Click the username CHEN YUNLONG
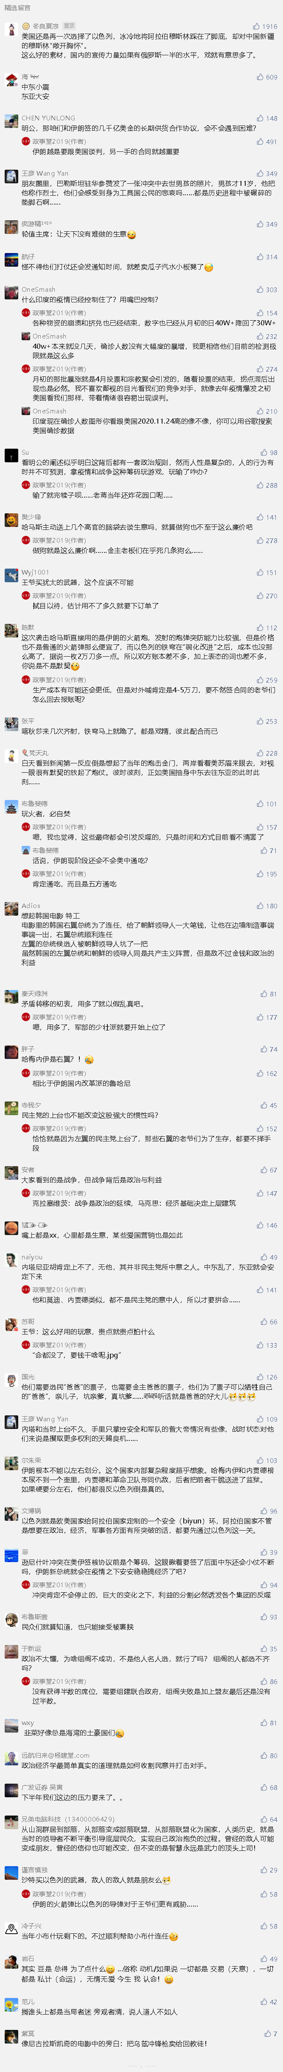 point(48,118)
